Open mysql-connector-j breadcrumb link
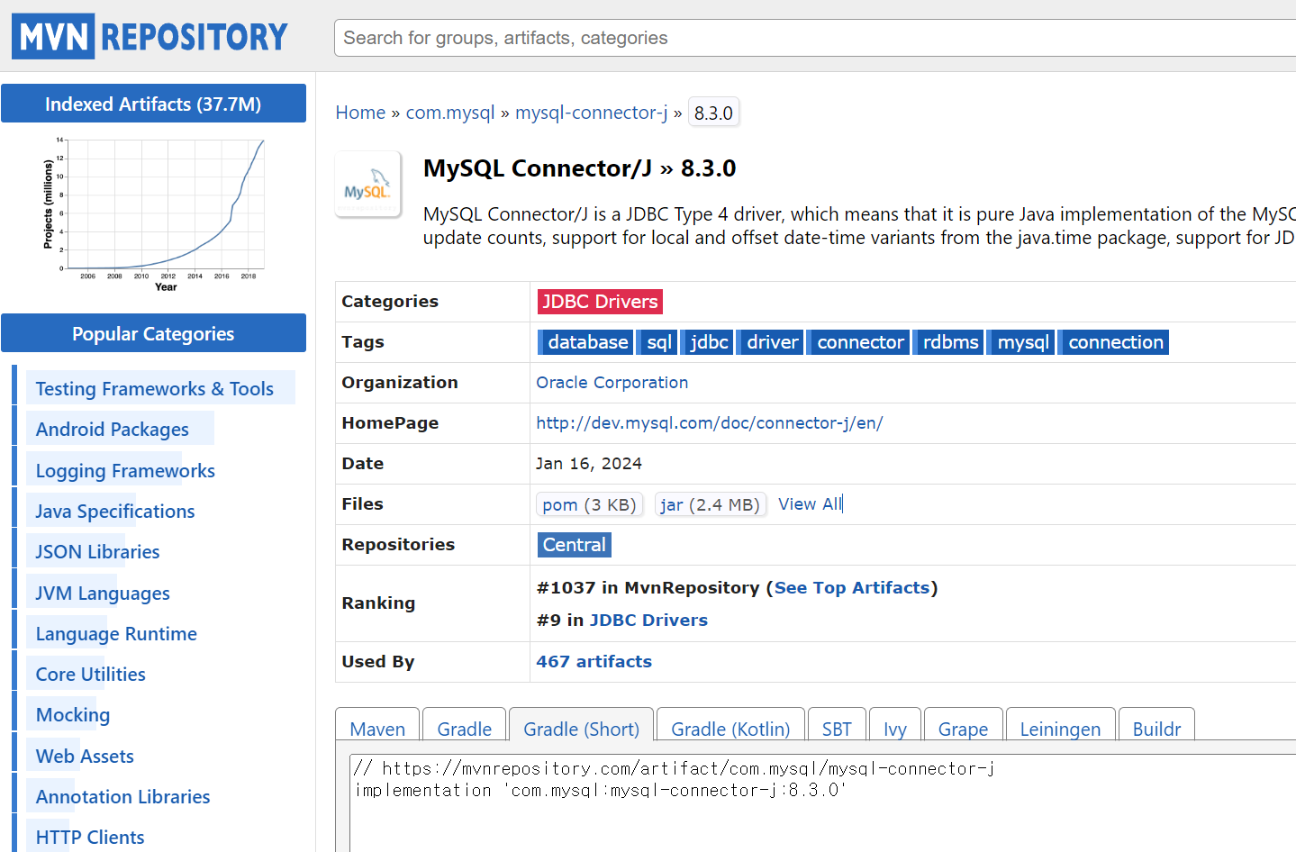1296x852 pixels. 592,113
